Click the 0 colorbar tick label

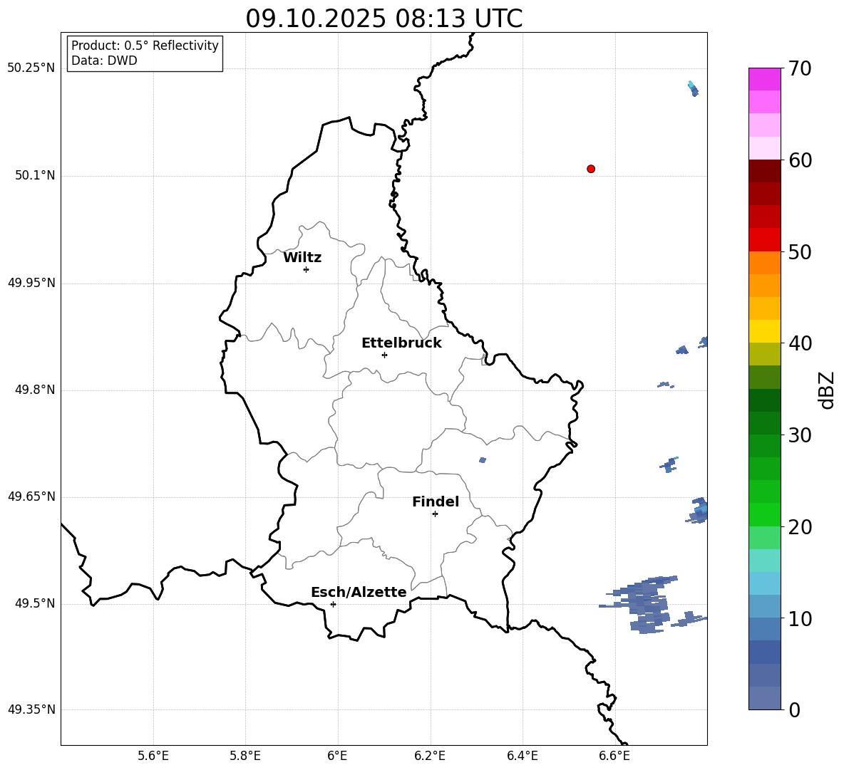[x=794, y=709]
